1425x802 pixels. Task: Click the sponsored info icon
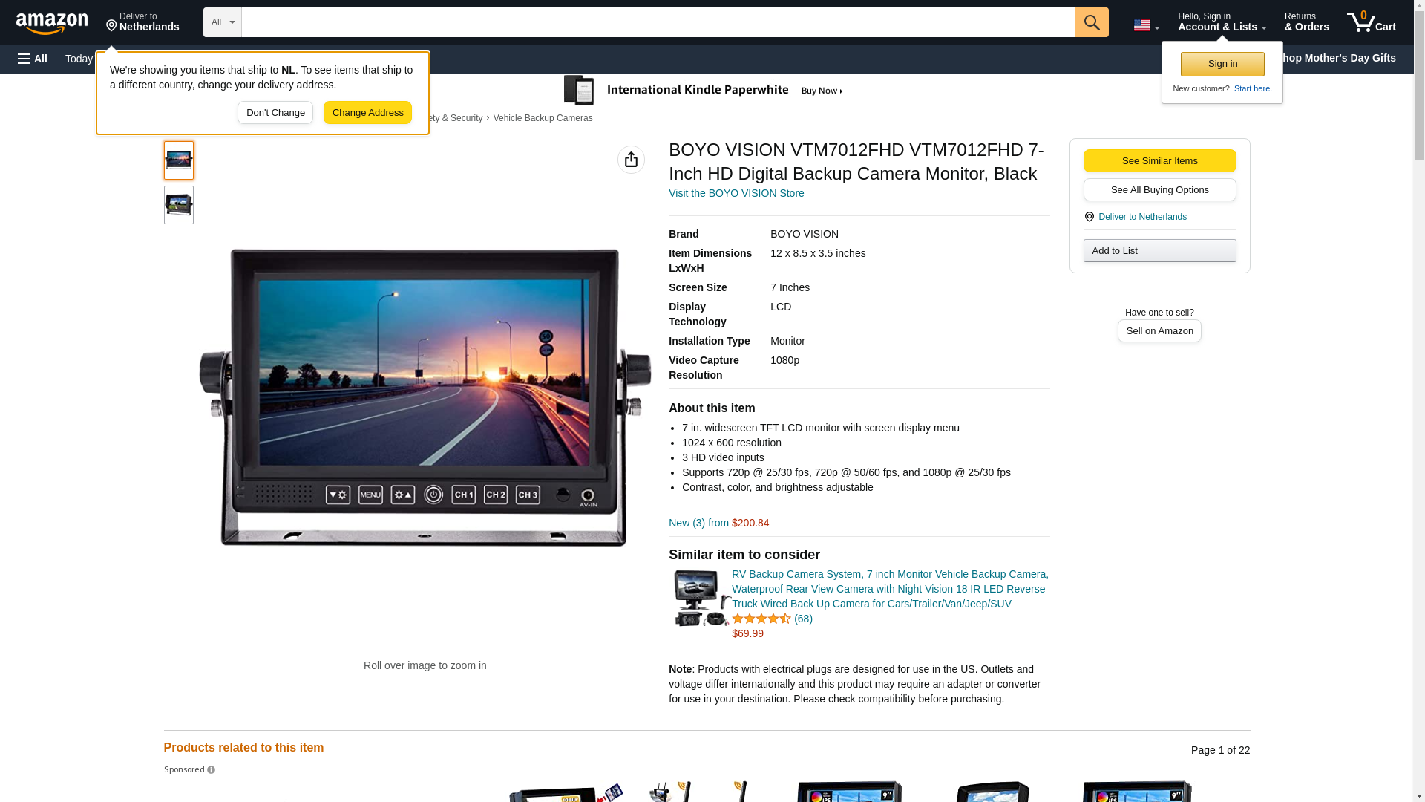pyautogui.click(x=212, y=770)
